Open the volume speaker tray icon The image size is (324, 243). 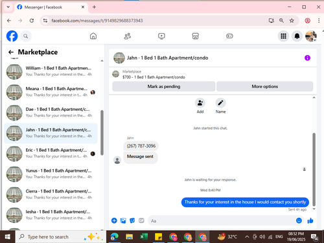pyautogui.click(x=262, y=237)
